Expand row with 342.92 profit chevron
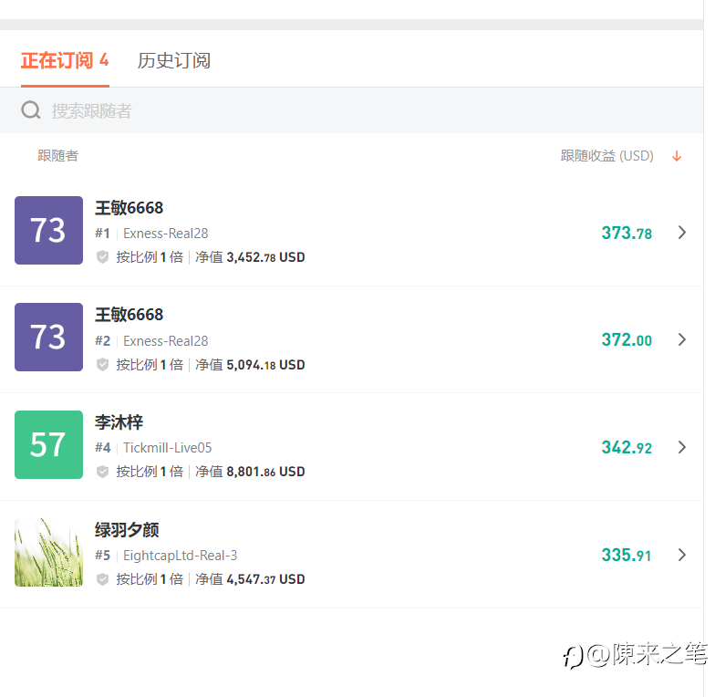 [x=682, y=447]
